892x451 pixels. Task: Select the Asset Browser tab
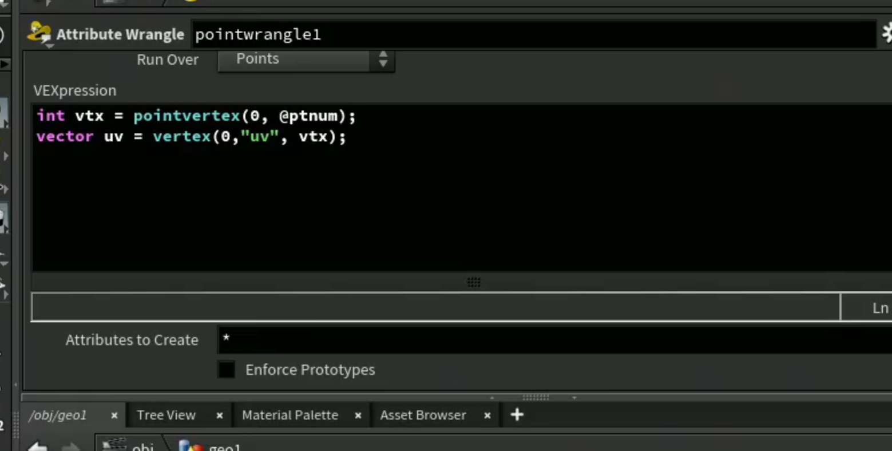point(423,415)
